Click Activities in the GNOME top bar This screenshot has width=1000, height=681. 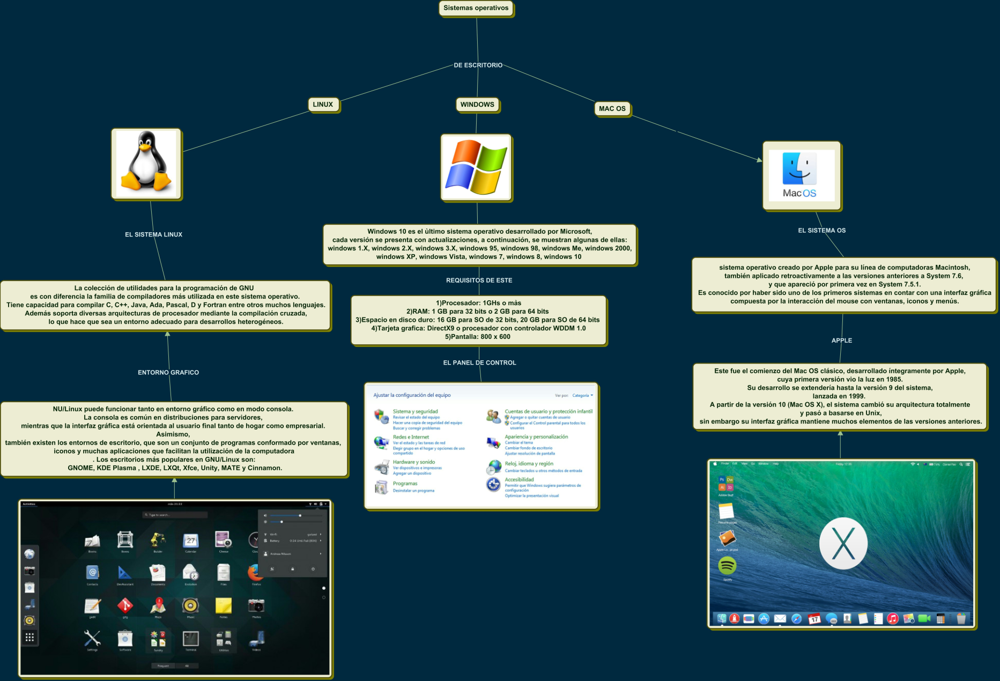coord(29,504)
